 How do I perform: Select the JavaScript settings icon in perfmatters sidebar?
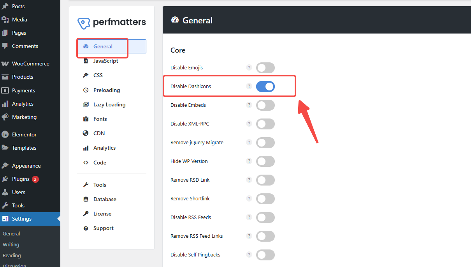[86, 61]
